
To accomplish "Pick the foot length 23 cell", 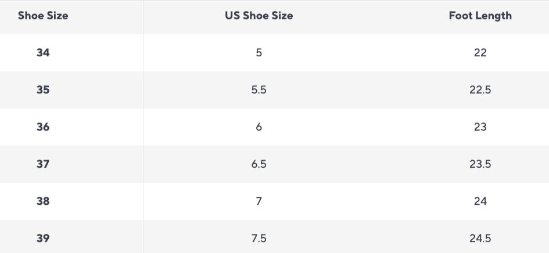I will pyautogui.click(x=480, y=127).
